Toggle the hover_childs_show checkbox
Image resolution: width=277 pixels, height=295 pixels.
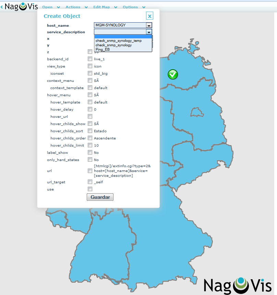pyautogui.click(x=90, y=124)
